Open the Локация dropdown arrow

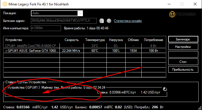(x=80, y=13)
